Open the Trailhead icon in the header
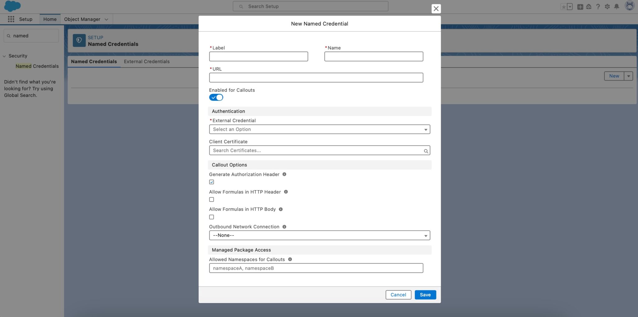 coord(589,6)
